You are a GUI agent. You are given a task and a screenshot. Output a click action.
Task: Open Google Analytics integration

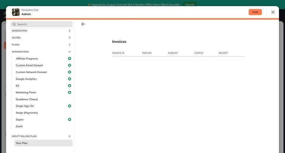coord(26,79)
